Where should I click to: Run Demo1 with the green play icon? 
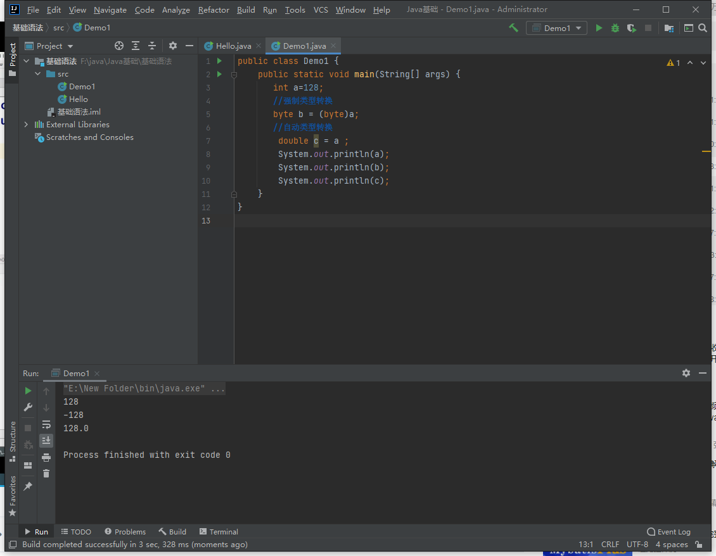point(599,28)
